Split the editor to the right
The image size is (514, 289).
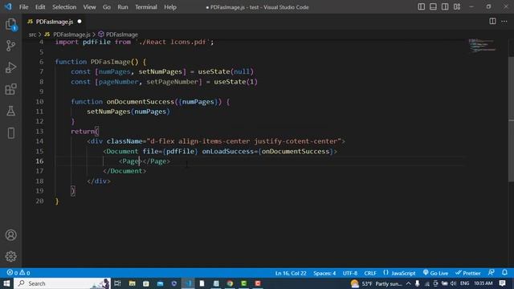click(x=492, y=22)
